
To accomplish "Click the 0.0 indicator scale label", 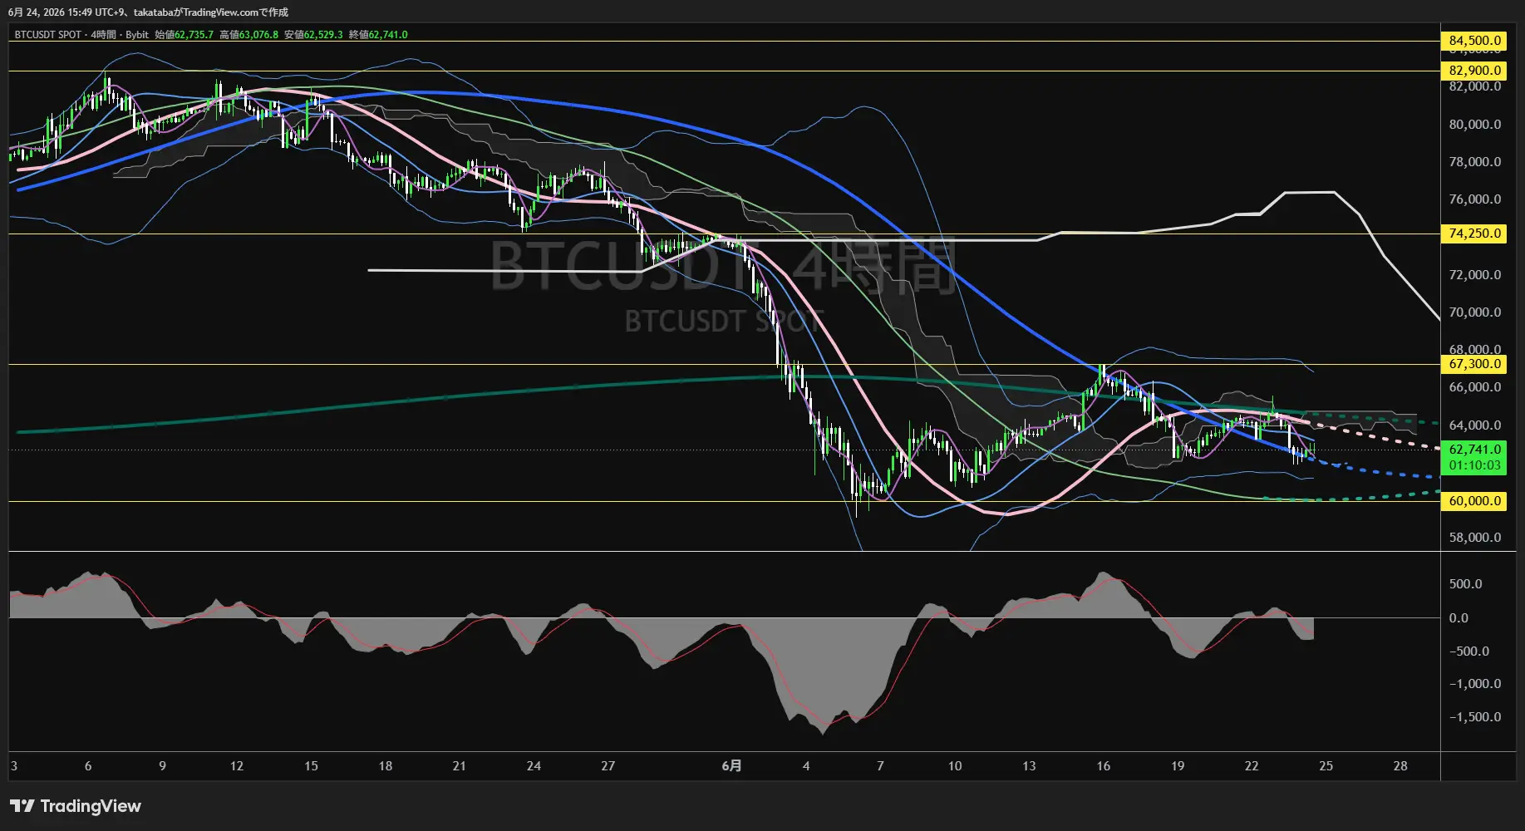I will 1459,618.
